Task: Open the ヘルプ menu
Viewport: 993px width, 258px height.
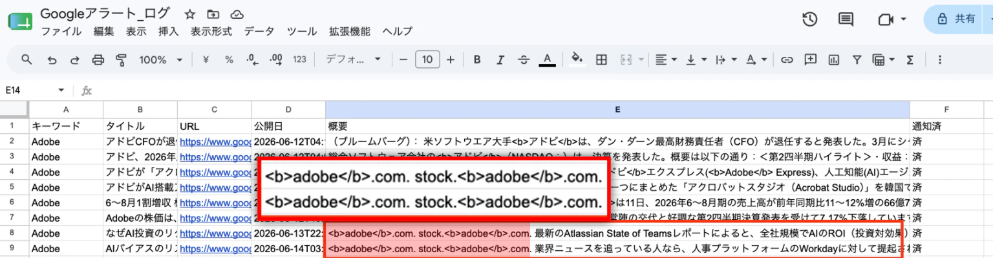Action: click(397, 31)
